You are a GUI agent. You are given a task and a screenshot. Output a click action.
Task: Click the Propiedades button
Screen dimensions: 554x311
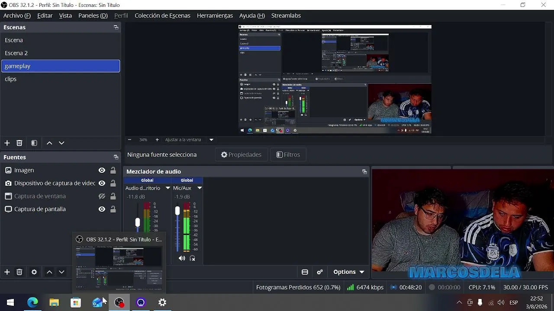[241, 155]
